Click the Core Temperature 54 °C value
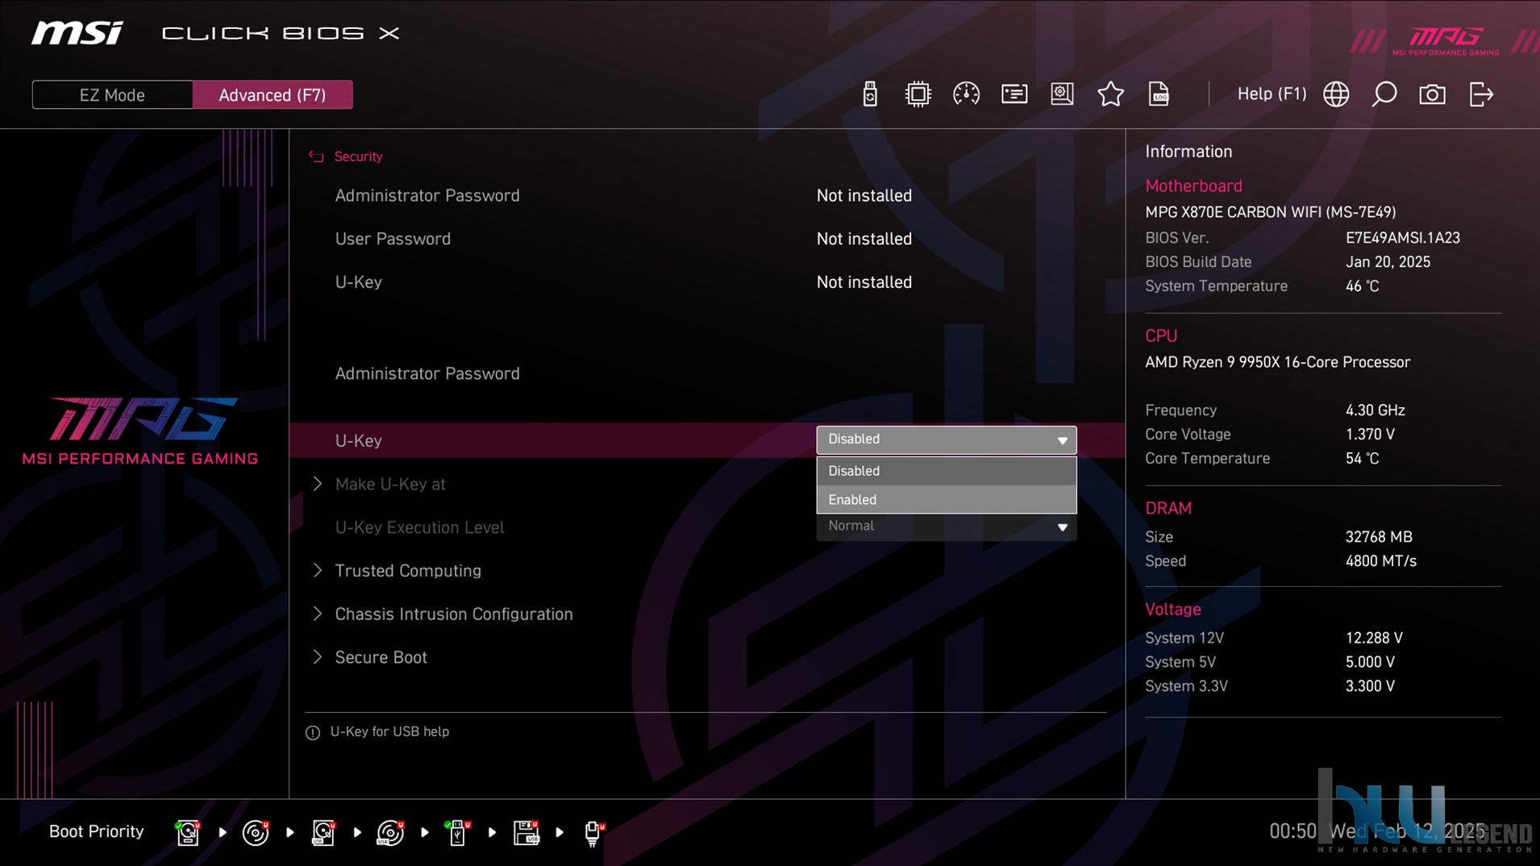The image size is (1540, 866). coord(1362,459)
